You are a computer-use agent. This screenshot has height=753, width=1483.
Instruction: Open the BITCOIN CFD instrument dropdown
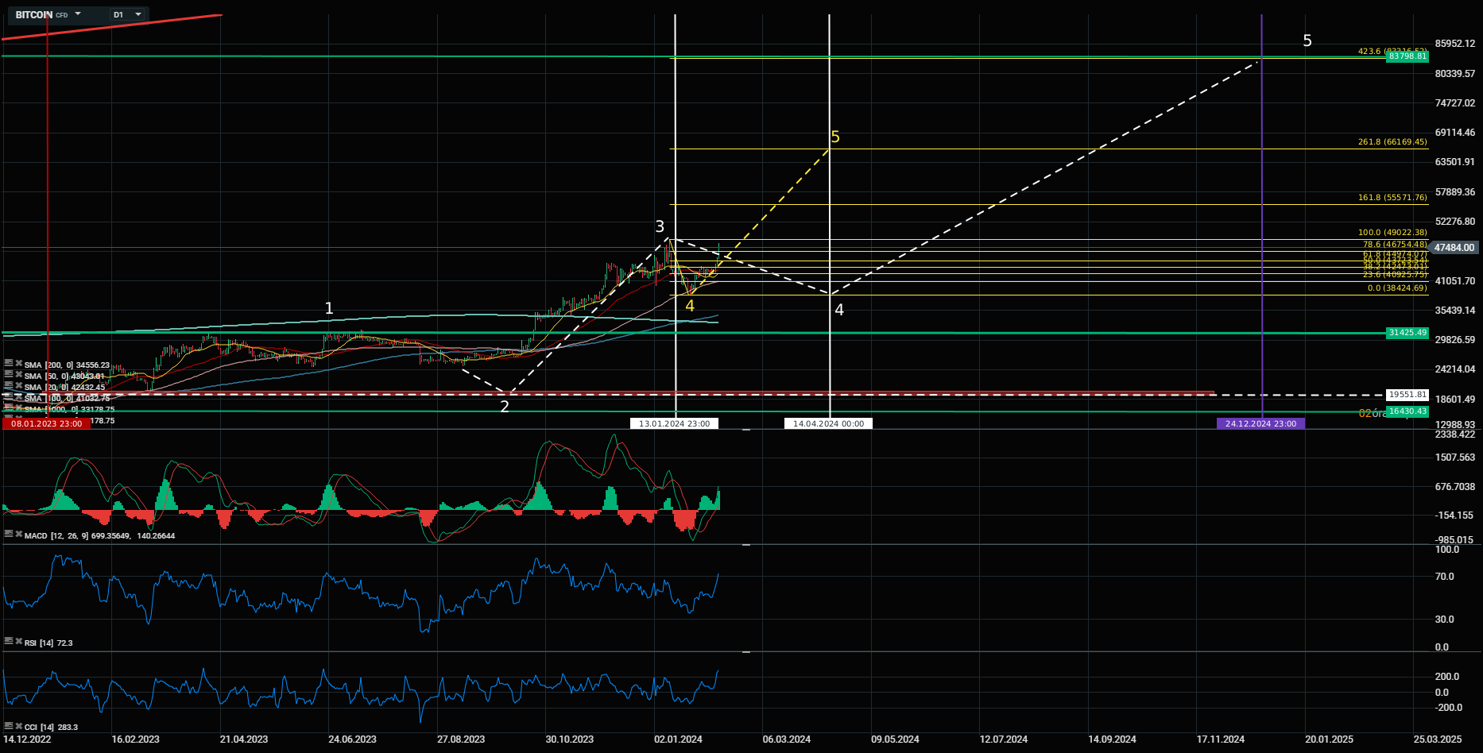(78, 14)
